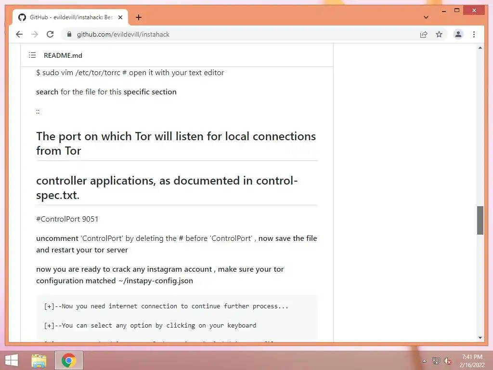Image resolution: width=493 pixels, height=370 pixels.
Task: Click the browser forward arrow
Action: pyautogui.click(x=35, y=34)
